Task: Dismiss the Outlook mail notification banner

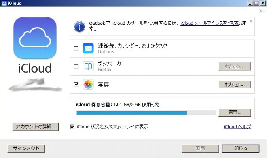Action: pyautogui.click(x=251, y=21)
